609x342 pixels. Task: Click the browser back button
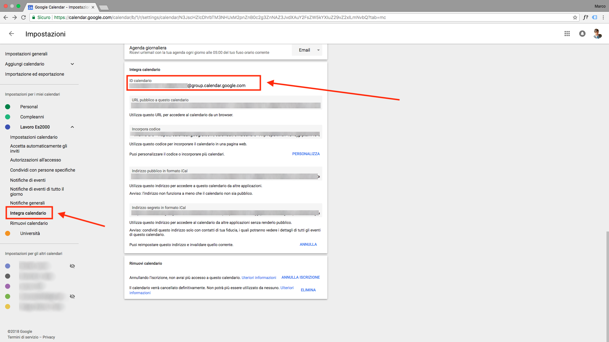click(6, 17)
